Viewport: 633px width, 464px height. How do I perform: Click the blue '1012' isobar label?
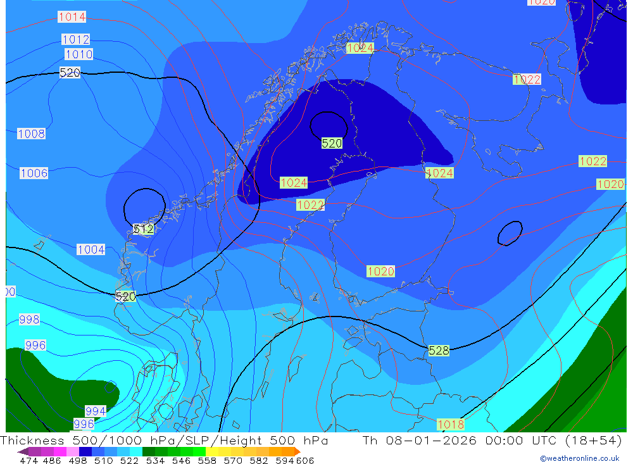[x=76, y=40]
